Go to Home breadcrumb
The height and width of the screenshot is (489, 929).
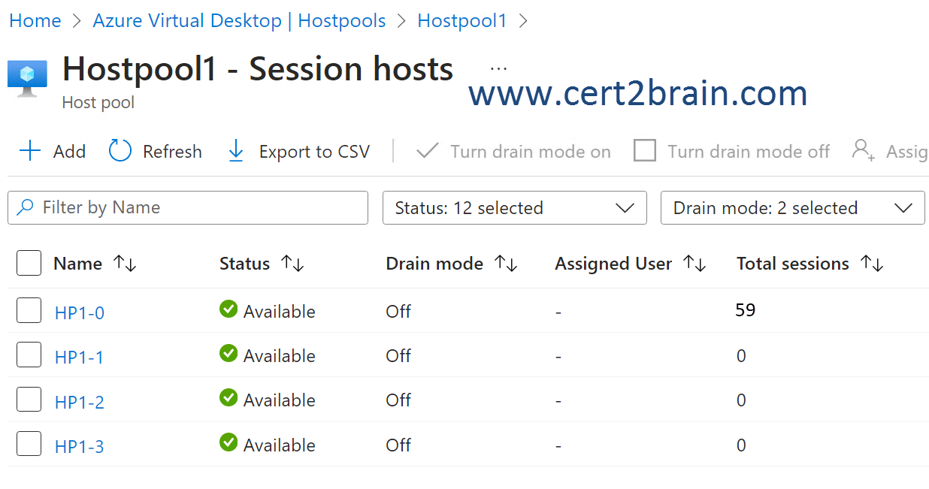(35, 21)
